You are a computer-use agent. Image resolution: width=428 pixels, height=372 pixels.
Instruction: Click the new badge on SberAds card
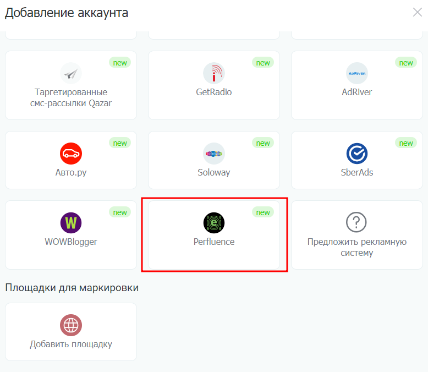tap(406, 143)
